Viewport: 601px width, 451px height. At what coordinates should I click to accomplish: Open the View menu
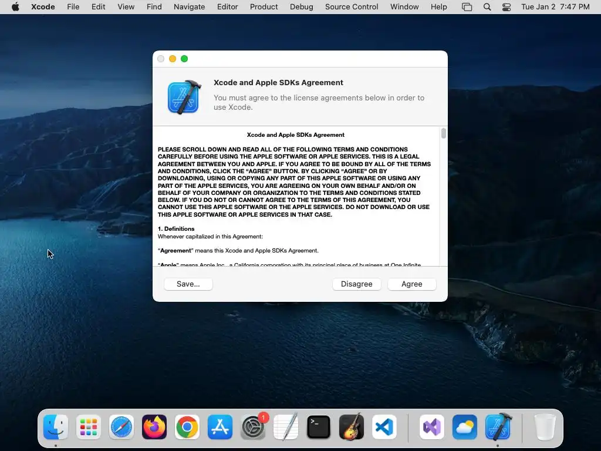pyautogui.click(x=126, y=7)
